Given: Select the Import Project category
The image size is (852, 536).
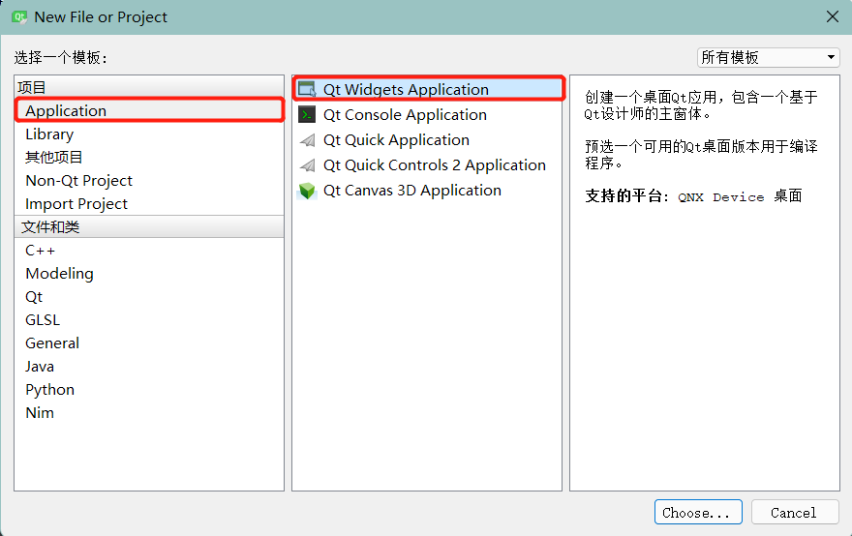Looking at the screenshot, I should pyautogui.click(x=149, y=203).
